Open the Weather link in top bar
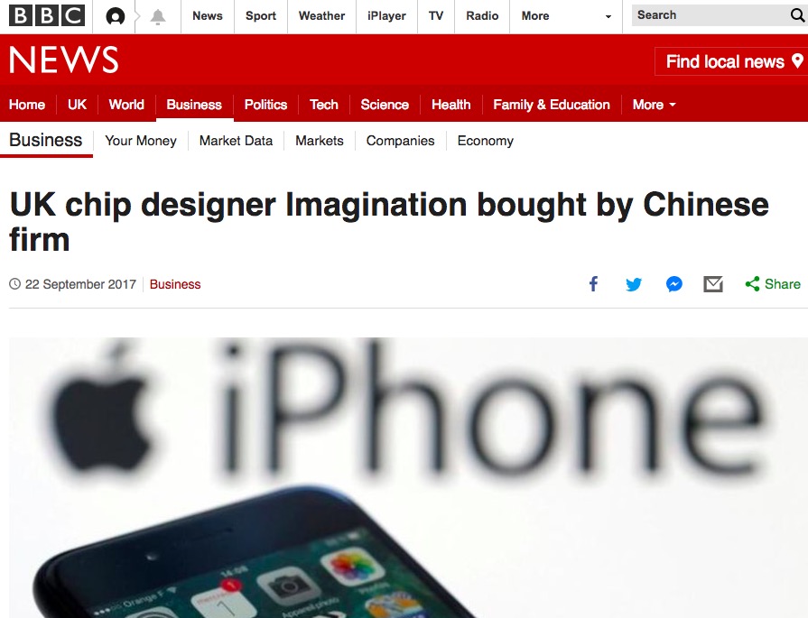This screenshot has height=618, width=808. 321,16
